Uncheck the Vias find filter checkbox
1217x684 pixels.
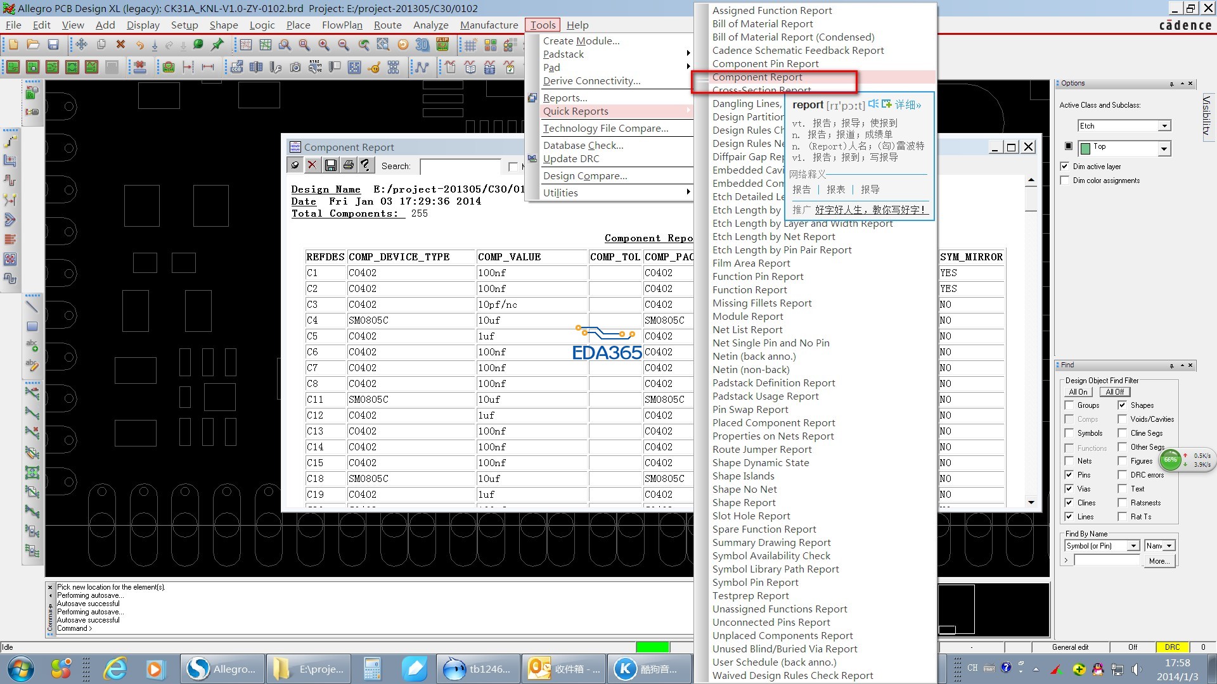[1069, 489]
